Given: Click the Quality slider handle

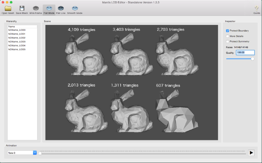Looking at the screenshot, I should [252, 59].
